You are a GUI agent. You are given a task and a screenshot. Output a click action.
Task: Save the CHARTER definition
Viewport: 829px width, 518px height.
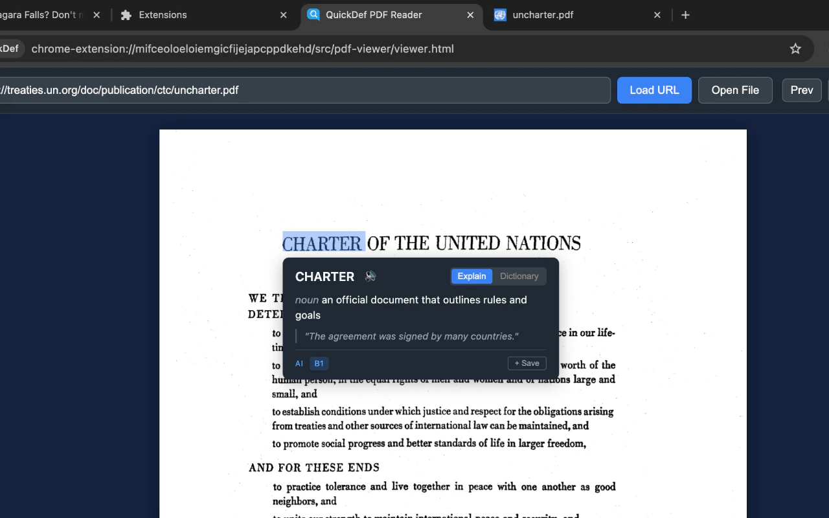527,363
